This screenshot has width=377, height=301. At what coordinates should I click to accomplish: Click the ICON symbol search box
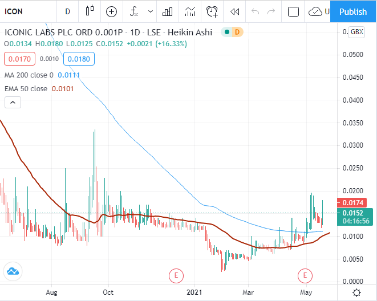tap(28, 11)
